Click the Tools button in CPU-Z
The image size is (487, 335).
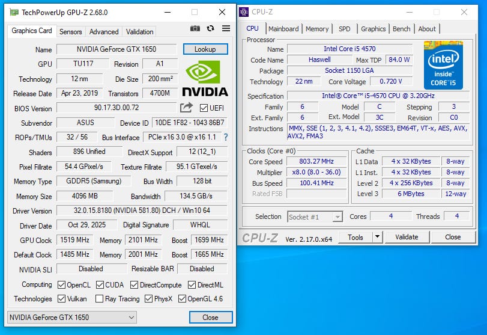[x=355, y=237]
